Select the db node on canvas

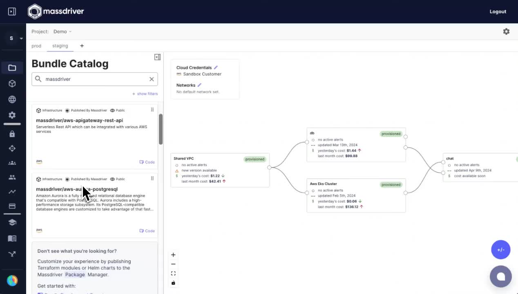coord(356,145)
